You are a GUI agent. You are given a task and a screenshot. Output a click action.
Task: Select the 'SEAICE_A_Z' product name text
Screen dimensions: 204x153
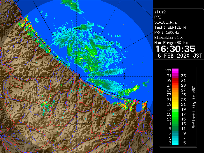tap(165, 22)
